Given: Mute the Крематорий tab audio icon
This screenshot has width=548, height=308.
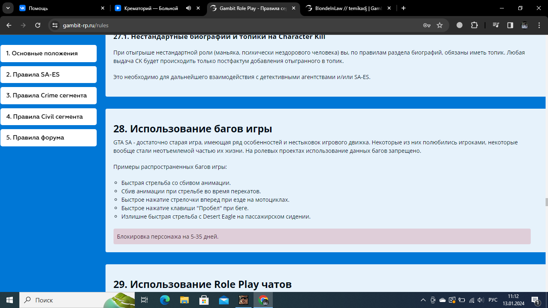Looking at the screenshot, I should 189,8.
